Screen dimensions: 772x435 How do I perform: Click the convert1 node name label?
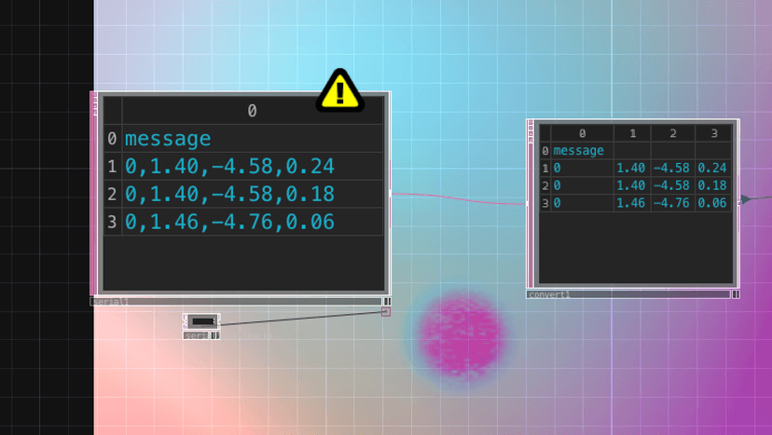[548, 294]
